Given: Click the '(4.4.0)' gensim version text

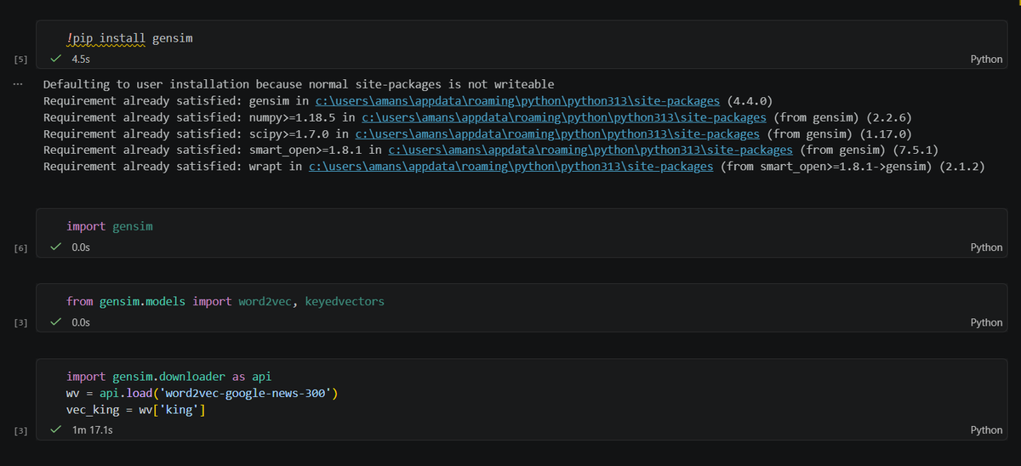Looking at the screenshot, I should point(750,101).
